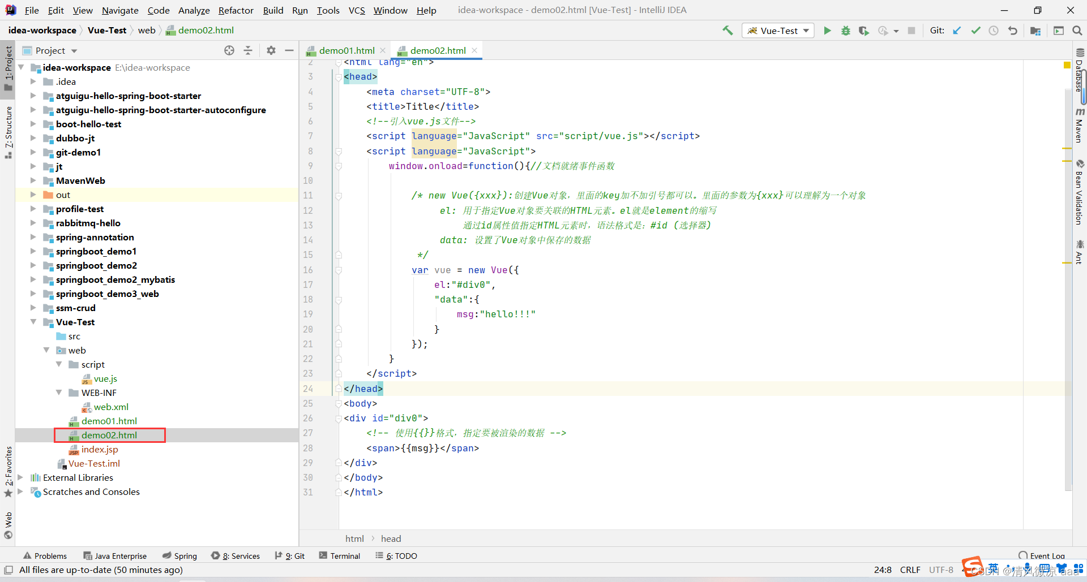Select index.jsp in project tree
The height and width of the screenshot is (582, 1087).
pyautogui.click(x=100, y=449)
